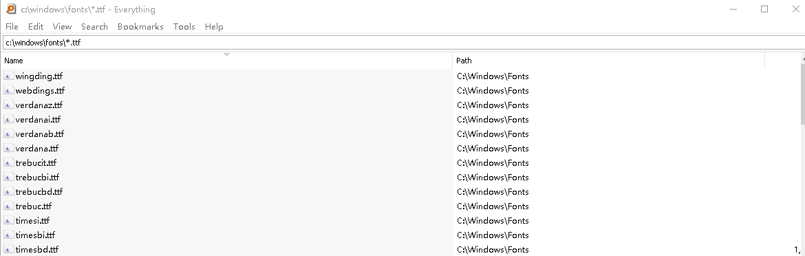The width and height of the screenshot is (805, 256).
Task: Open the Tools menu
Action: click(184, 27)
